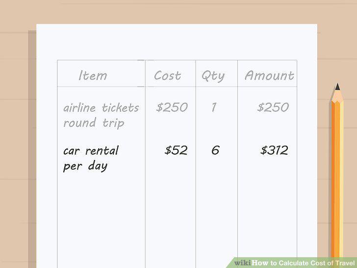Screen dimensions: 357x268
Task: Click the car rental quantity 6
Action: (x=215, y=150)
